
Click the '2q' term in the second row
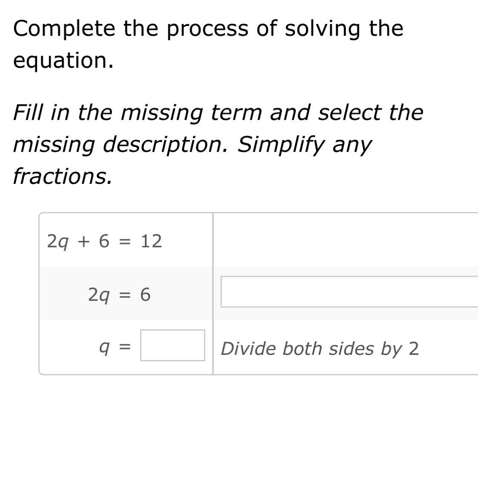click(x=98, y=295)
